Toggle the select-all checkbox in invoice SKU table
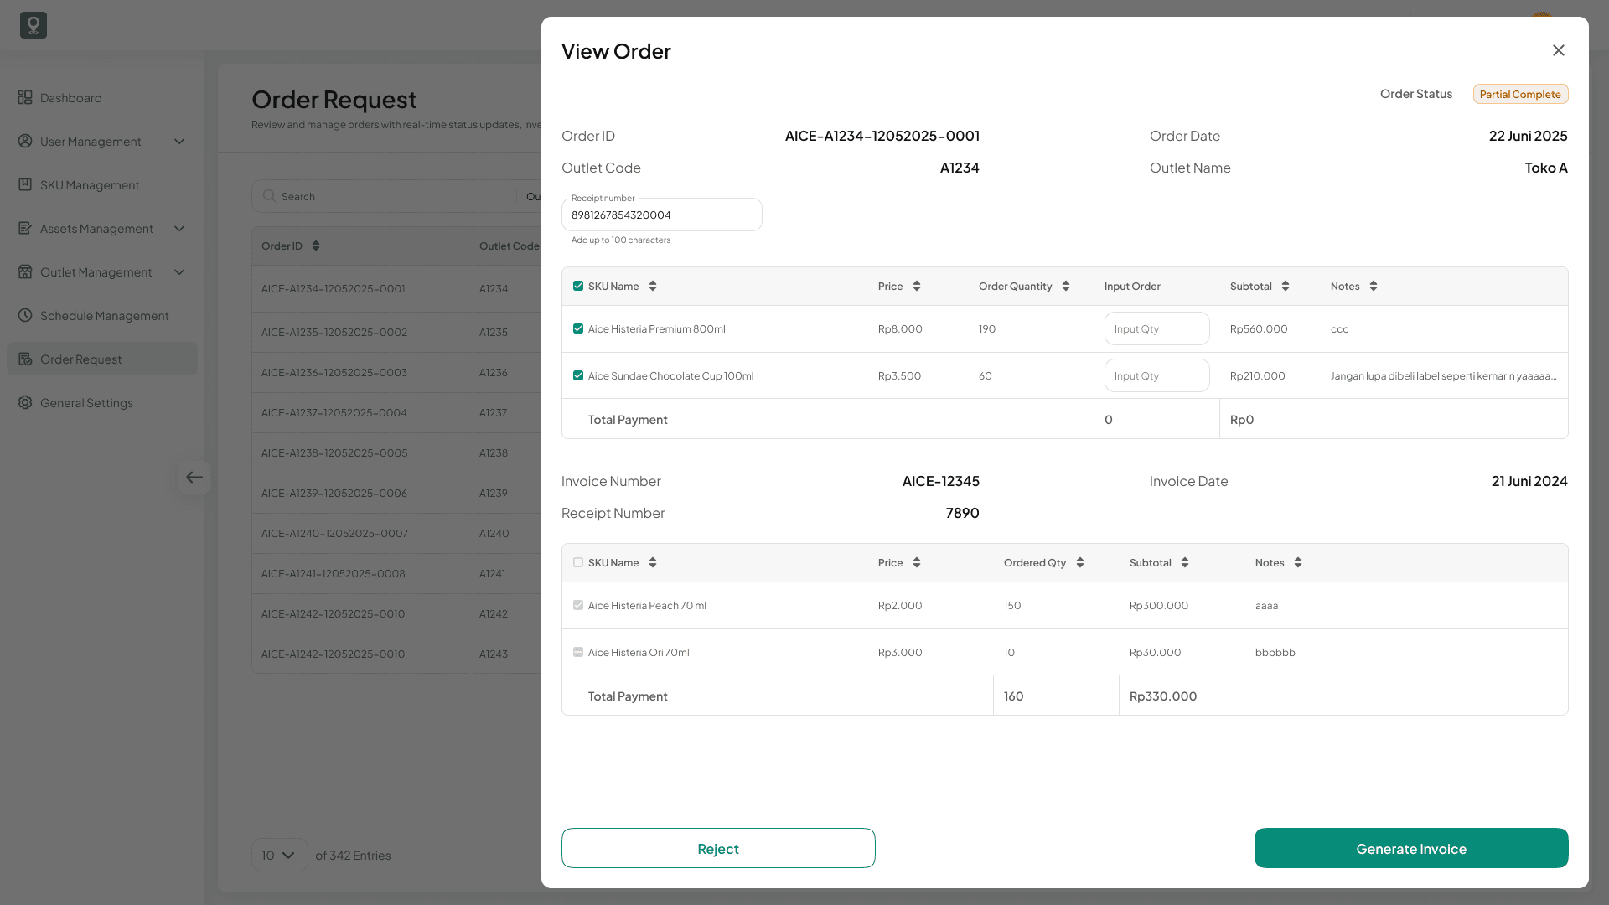 [578, 562]
